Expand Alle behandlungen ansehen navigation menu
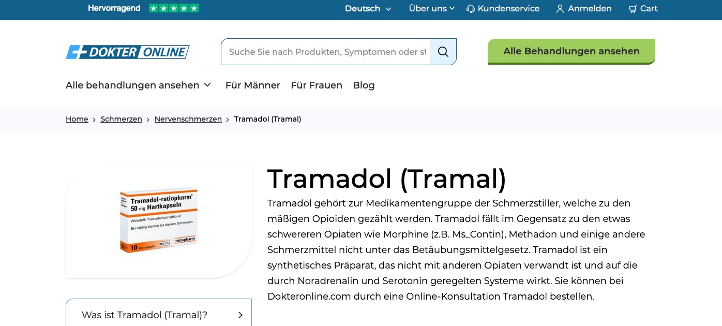722x326 pixels. coord(139,85)
